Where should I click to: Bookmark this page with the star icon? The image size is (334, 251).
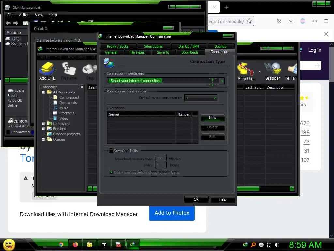[249, 21]
